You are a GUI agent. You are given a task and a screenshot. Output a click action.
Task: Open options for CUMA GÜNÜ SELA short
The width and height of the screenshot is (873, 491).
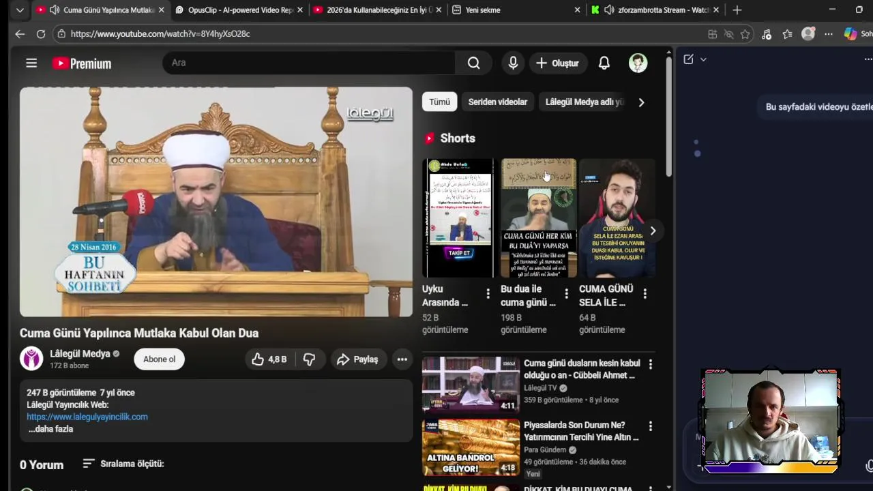pos(645,293)
